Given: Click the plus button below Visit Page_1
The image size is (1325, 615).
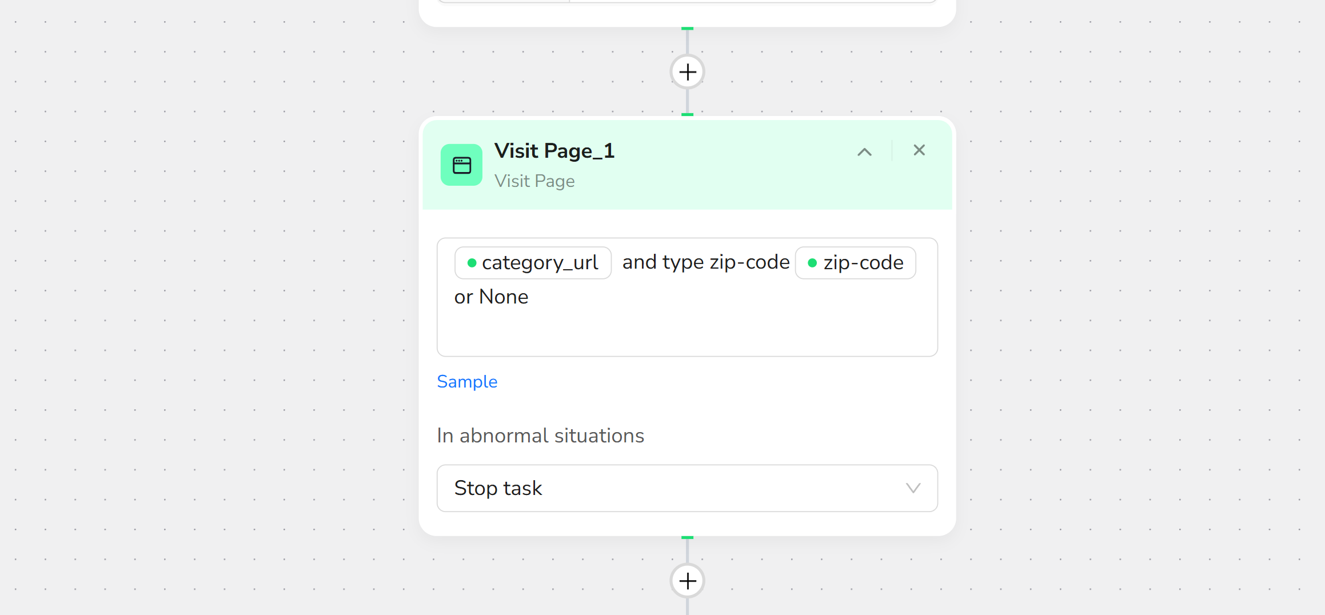Looking at the screenshot, I should [687, 581].
